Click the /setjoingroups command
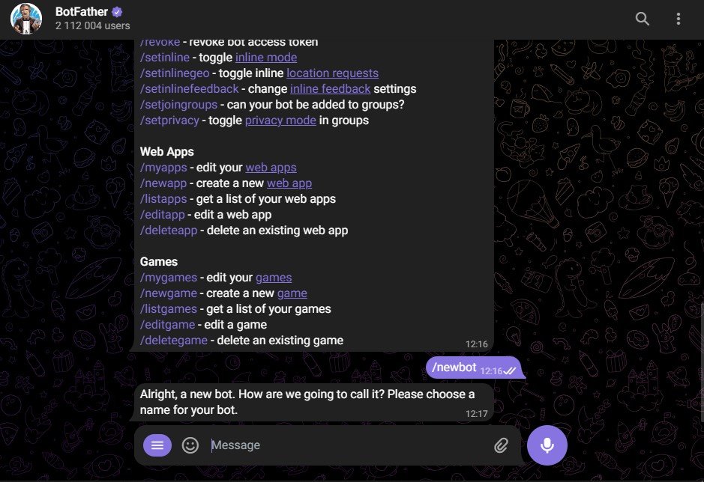This screenshot has height=482, width=704. pyautogui.click(x=179, y=105)
